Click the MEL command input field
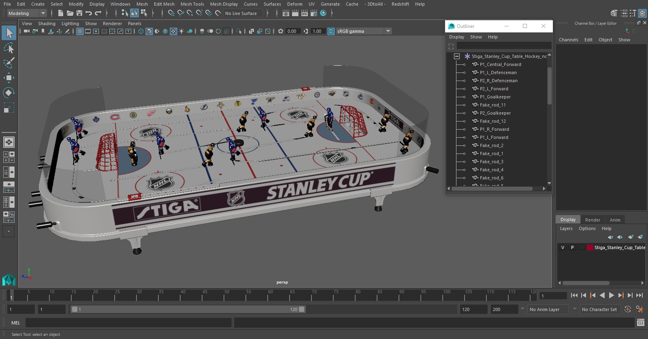The height and width of the screenshot is (339, 648). pos(128,323)
